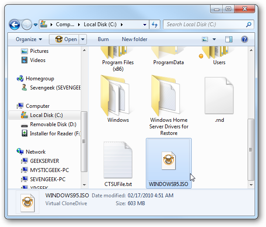The image size is (266, 227).
Task: Select the .rnd file icon
Action: coord(219,96)
